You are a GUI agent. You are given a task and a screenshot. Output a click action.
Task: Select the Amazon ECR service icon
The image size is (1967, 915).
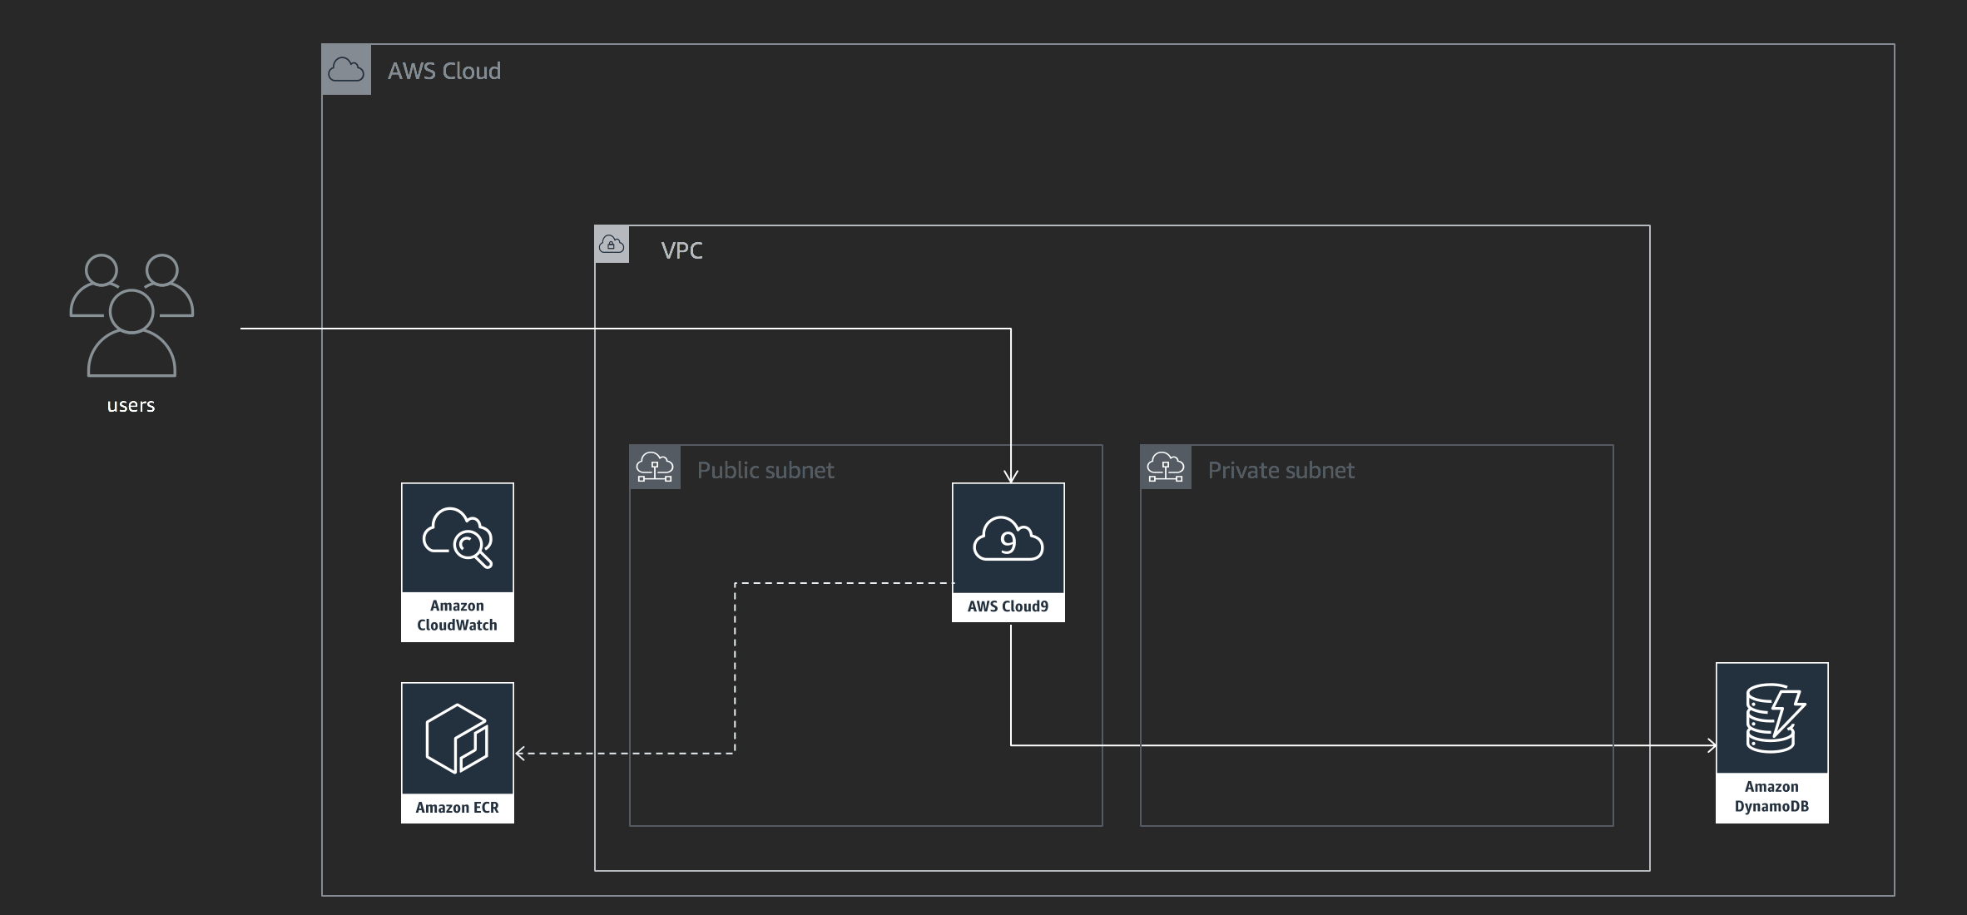(x=458, y=739)
